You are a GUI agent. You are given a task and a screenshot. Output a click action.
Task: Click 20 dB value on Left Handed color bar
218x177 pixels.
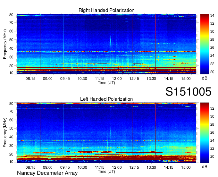(x=212, y=156)
